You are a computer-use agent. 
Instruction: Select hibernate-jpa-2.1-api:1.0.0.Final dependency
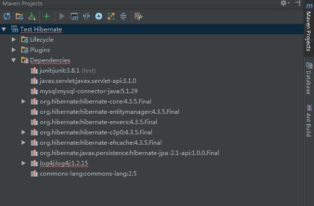(129, 153)
